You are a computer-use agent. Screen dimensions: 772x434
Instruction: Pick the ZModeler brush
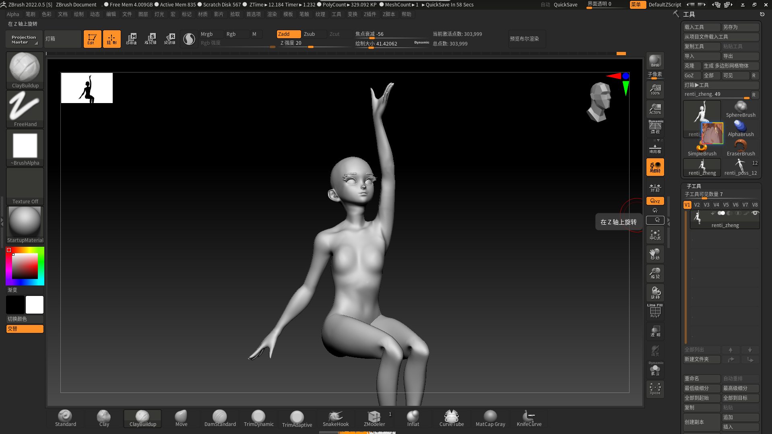click(374, 418)
